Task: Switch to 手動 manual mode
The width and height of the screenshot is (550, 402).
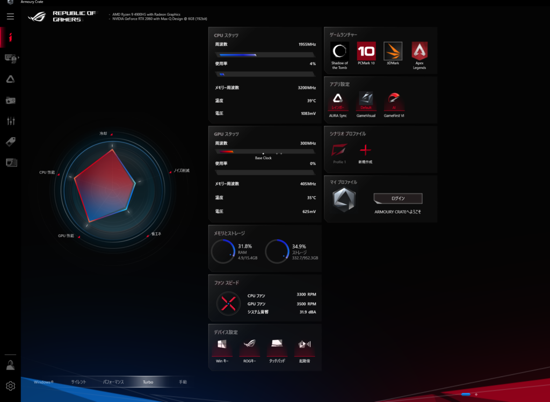Action: [183, 382]
